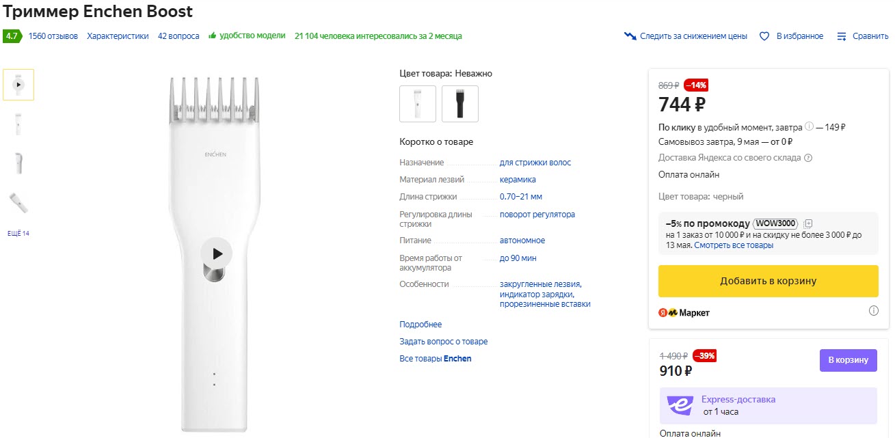Viewport: 895px width, 438px height.
Task: Click the heart favorites icon
Action: tap(765, 36)
